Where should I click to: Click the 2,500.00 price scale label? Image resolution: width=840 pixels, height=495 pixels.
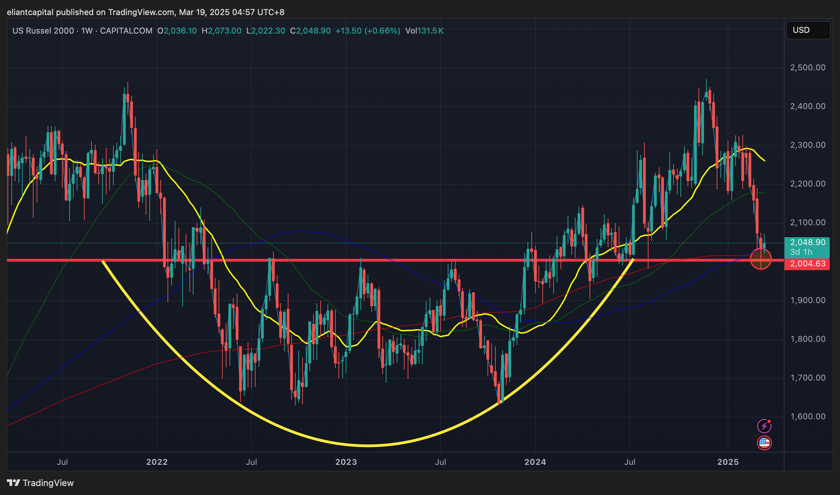pyautogui.click(x=808, y=68)
